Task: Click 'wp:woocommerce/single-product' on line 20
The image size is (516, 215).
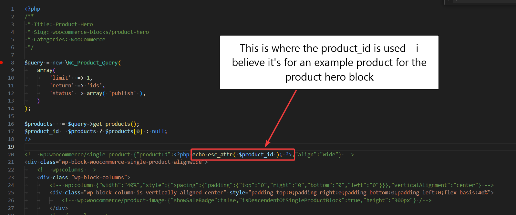Action: pyautogui.click(x=85, y=155)
